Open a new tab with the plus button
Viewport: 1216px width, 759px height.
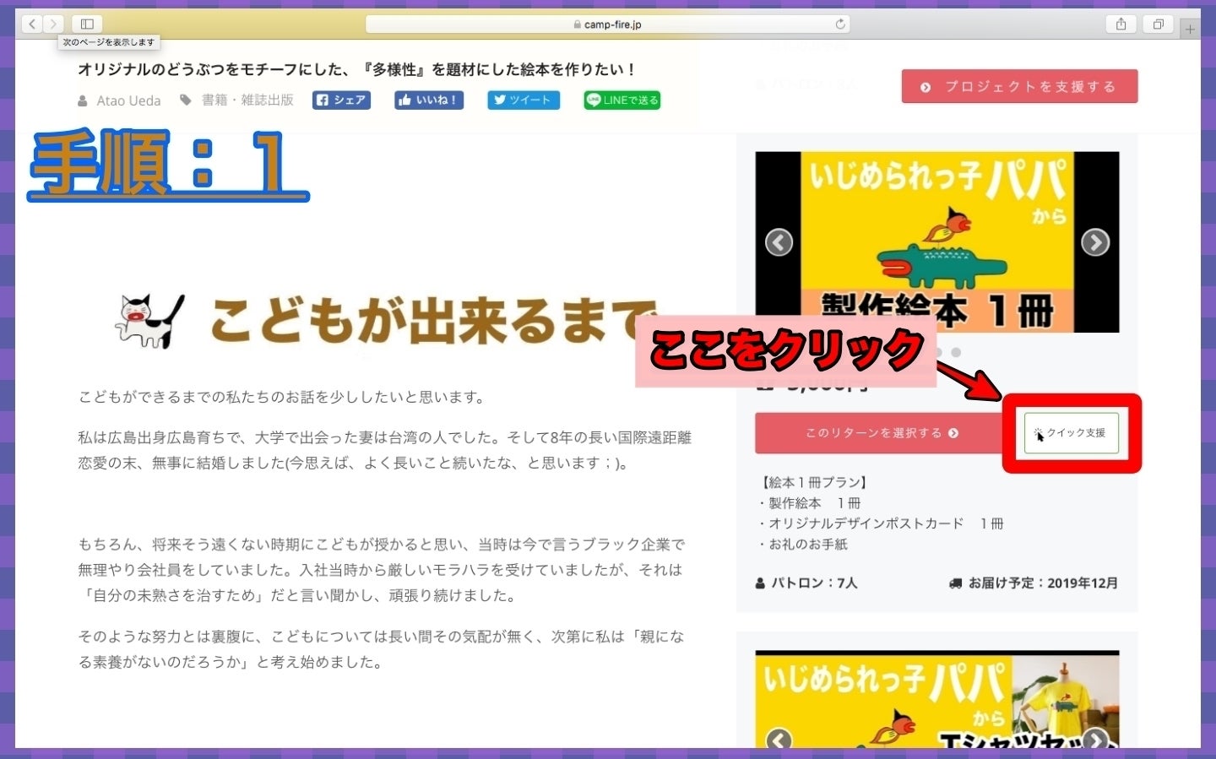[x=1190, y=29]
